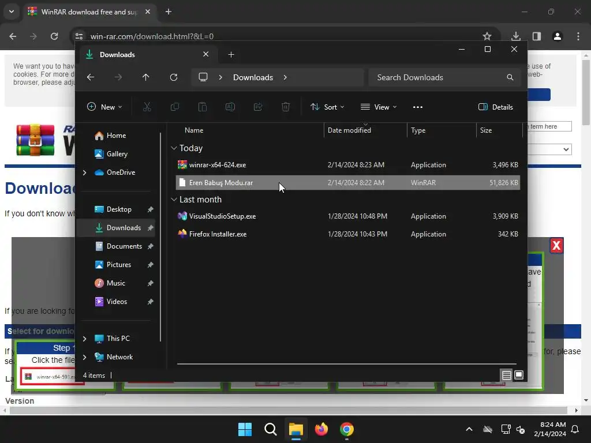This screenshot has height=443, width=591.
Task: Reload the WinRAR page in Chrome
Action: (x=54, y=36)
